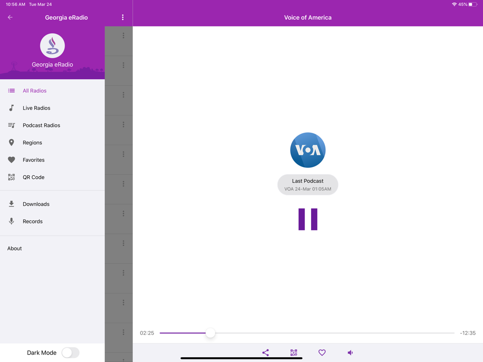Click the Live Radios music note icon
This screenshot has width=483, height=362.
point(12,108)
